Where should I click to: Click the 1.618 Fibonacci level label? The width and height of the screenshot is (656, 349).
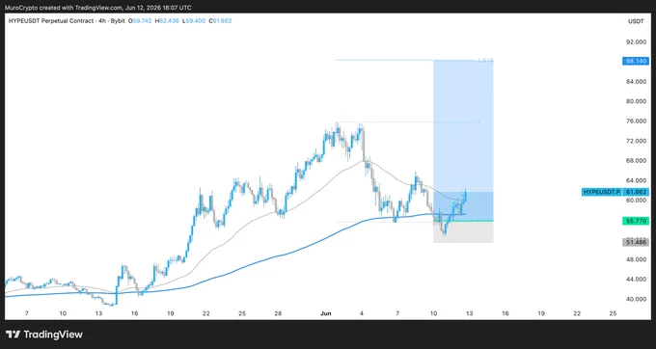click(x=485, y=61)
